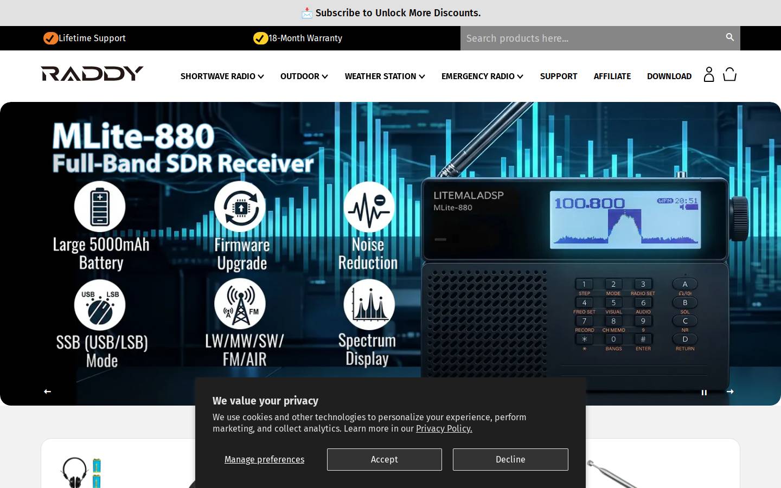The width and height of the screenshot is (781, 488).
Task: Open the OUTDOOR menu item
Action: coord(300,76)
